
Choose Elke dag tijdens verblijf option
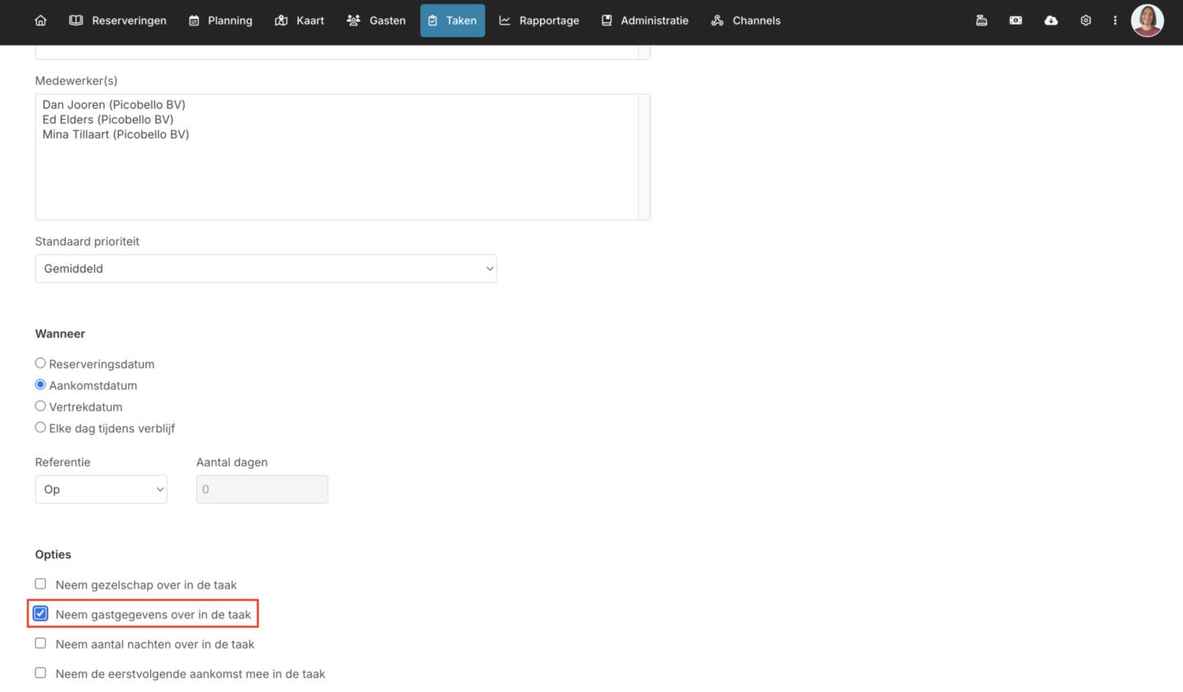[40, 427]
